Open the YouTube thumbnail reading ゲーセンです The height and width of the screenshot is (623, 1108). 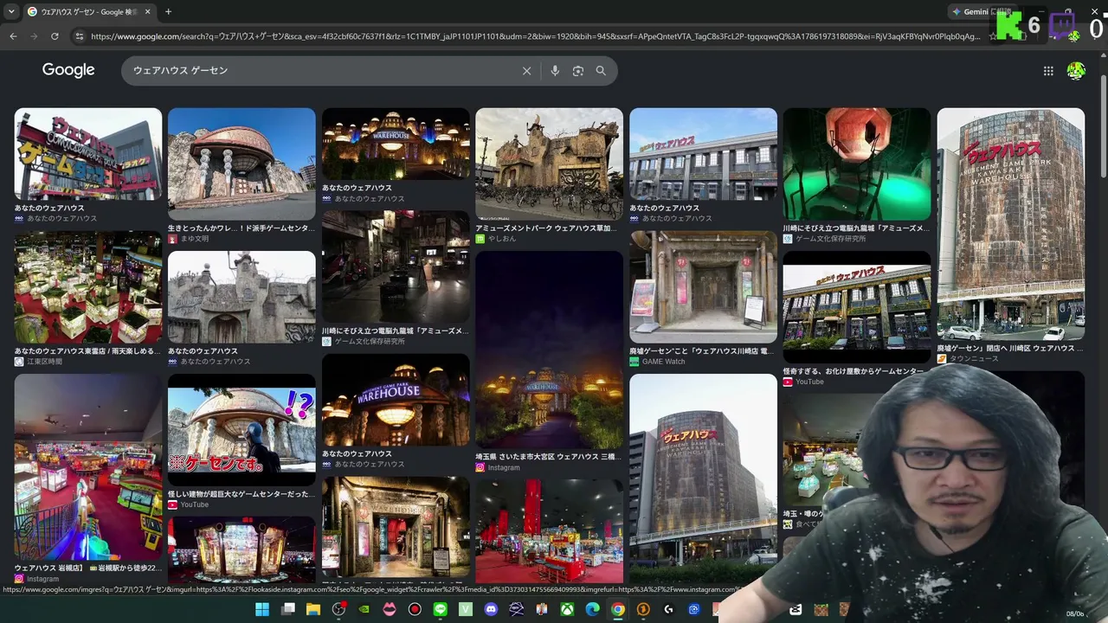(x=242, y=430)
